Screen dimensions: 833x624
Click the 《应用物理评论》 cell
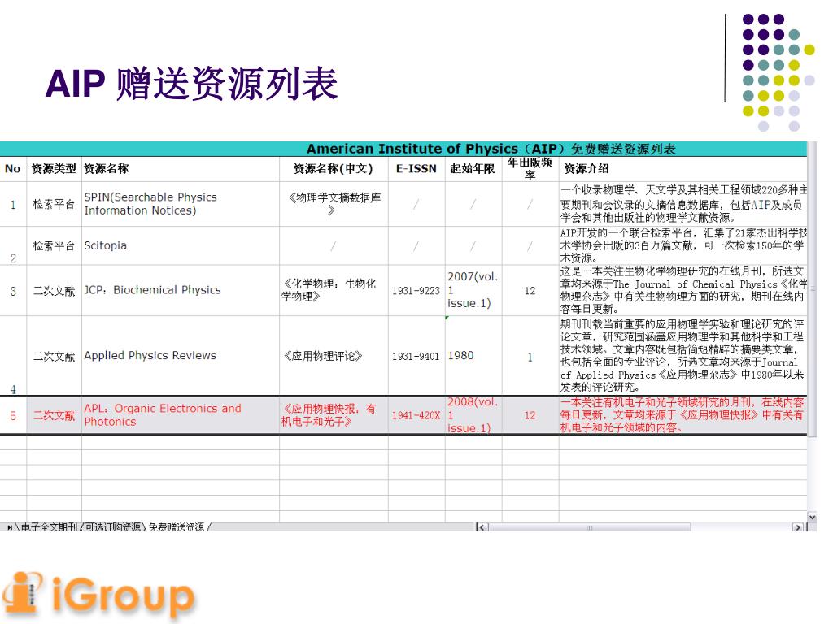tap(334, 356)
